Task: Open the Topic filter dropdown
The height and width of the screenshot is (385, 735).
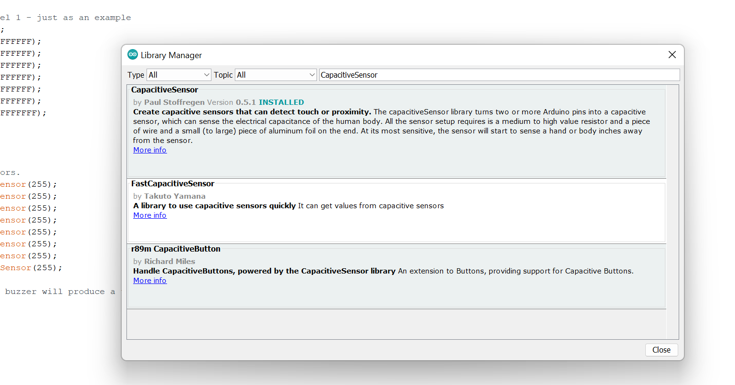Action: 276,75
